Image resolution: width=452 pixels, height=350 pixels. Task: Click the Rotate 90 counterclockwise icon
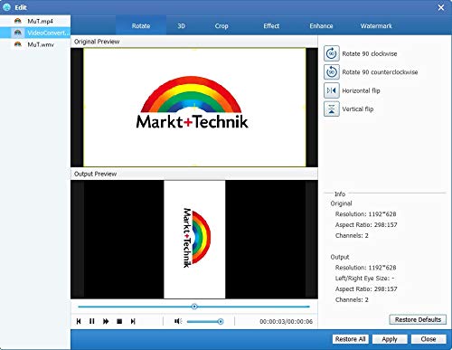(332, 72)
